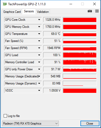Open the GPU Temperature sensor dropdown
The height and width of the screenshot is (128, 101).
pyautogui.click(x=39, y=34)
